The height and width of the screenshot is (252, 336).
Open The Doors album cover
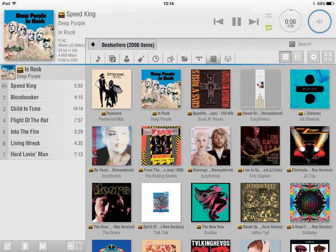pos(111,202)
